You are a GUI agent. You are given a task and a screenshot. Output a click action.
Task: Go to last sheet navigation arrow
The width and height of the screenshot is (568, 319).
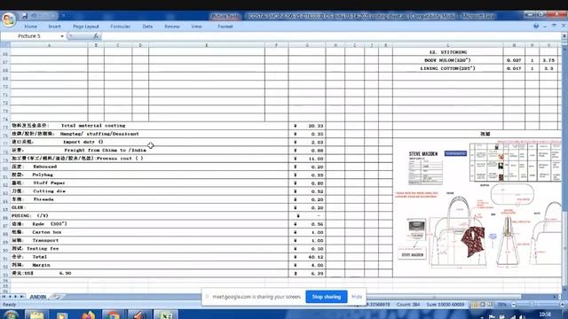point(21,297)
